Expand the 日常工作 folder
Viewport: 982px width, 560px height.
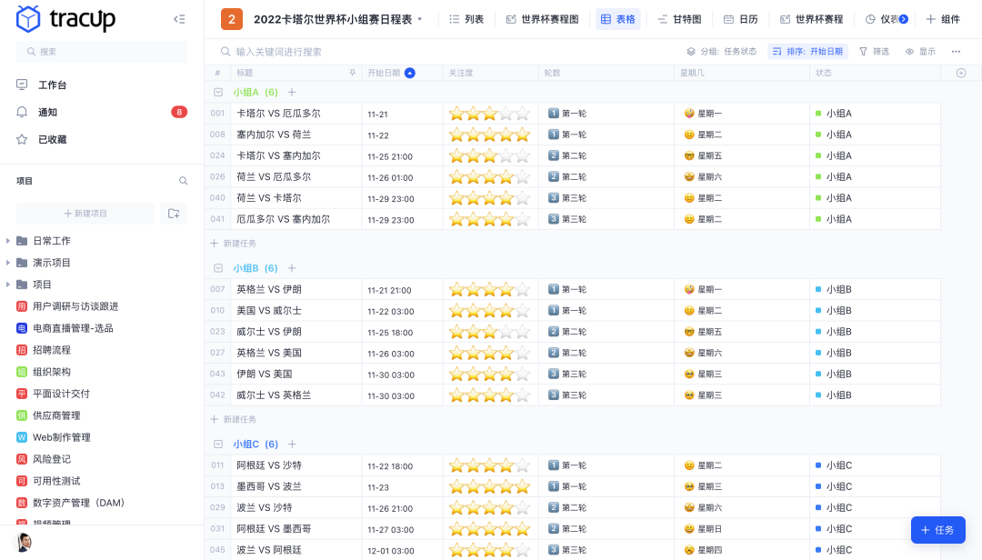pyautogui.click(x=8, y=241)
